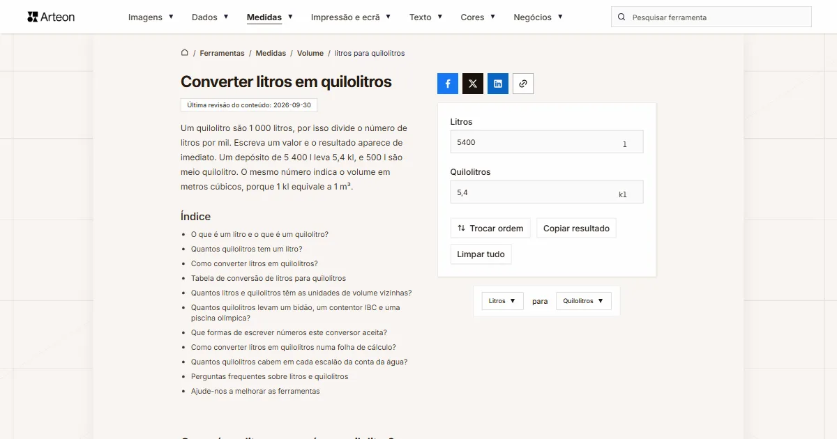The width and height of the screenshot is (837, 439).
Task: Jump to 'Tabela de conversão de litros' link
Action: (268, 278)
